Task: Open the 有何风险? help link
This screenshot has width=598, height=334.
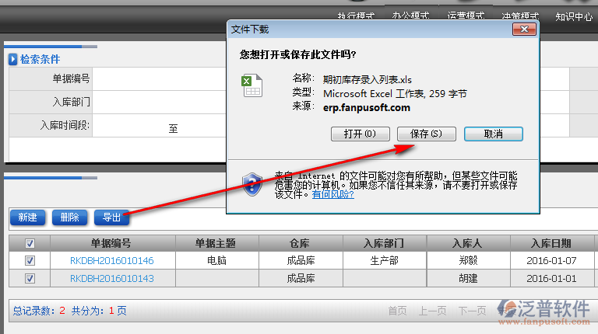Action: coord(332,194)
